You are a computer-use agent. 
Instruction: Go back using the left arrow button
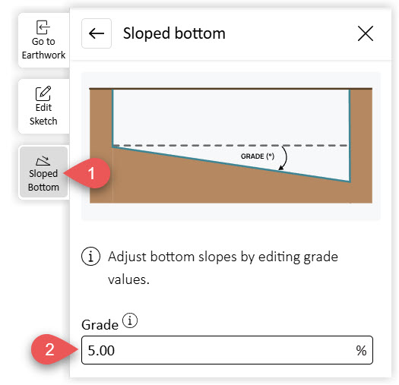[x=97, y=33]
